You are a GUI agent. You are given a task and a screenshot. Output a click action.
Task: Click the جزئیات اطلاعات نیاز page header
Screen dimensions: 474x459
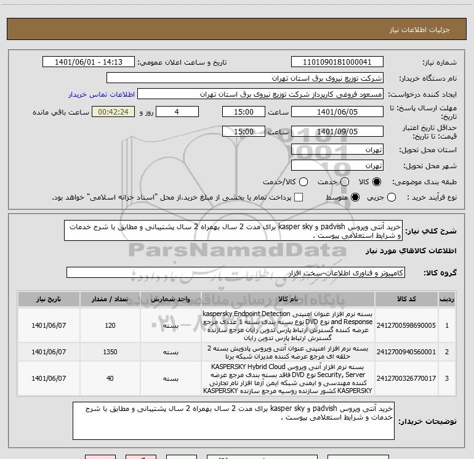pyautogui.click(x=419, y=30)
